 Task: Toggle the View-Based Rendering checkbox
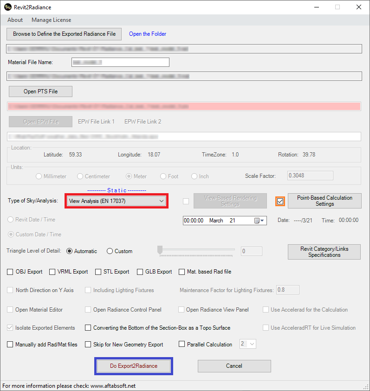click(186, 201)
